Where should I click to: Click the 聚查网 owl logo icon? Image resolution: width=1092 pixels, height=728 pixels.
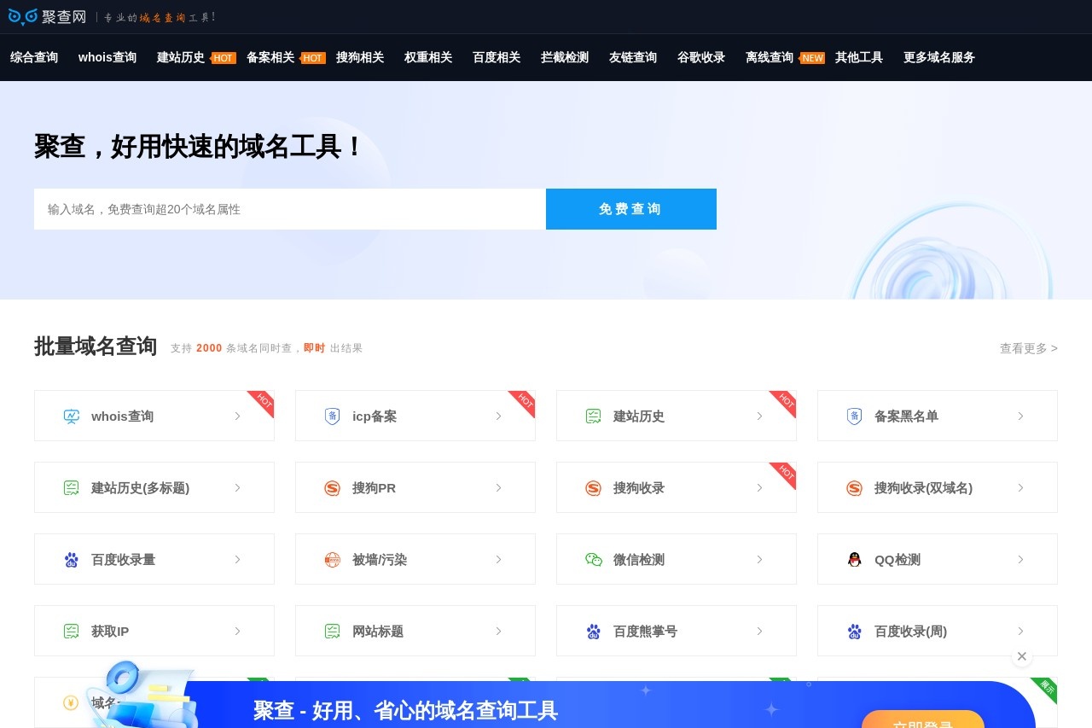click(x=23, y=16)
